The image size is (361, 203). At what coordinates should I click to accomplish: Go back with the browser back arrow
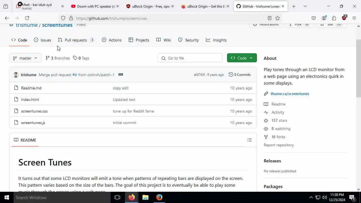[x=7, y=18]
